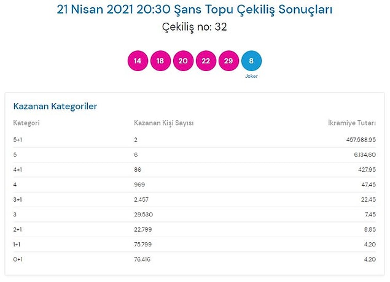The image size is (390, 282).
Task: Click the İkramiye Tutarı column header
Action: 352,123
